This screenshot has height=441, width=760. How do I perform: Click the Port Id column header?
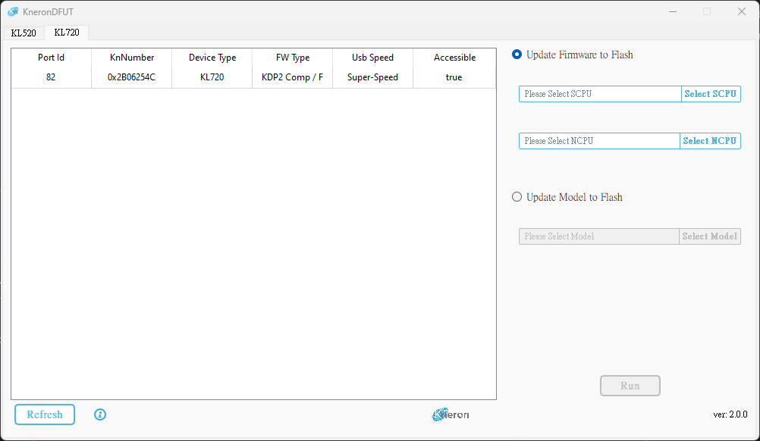(51, 58)
